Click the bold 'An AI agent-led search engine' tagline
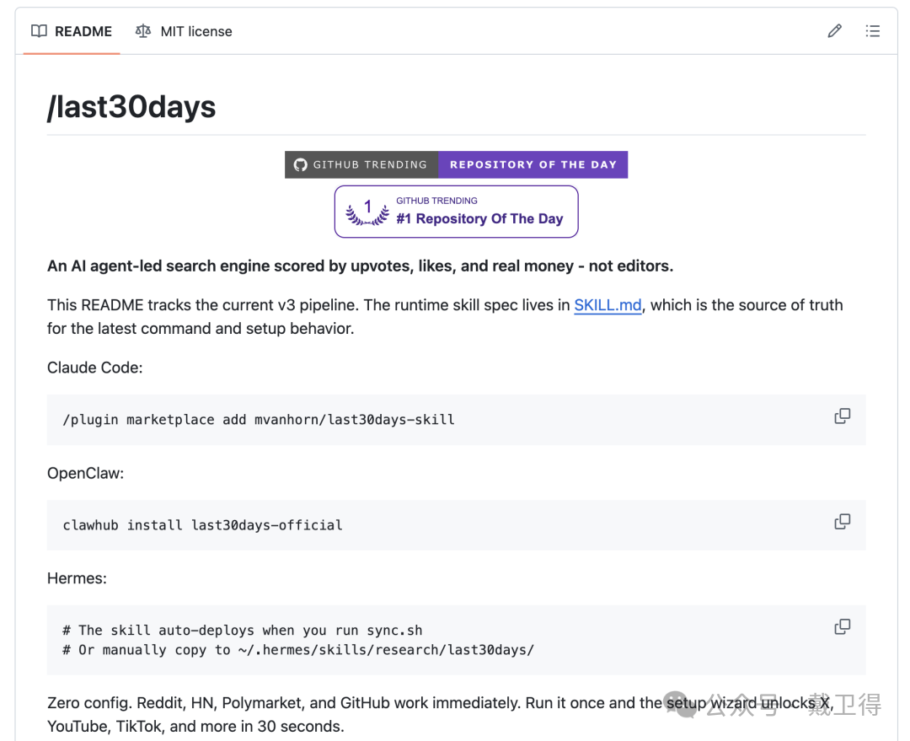Image resolution: width=910 pixels, height=741 pixels. [360, 266]
